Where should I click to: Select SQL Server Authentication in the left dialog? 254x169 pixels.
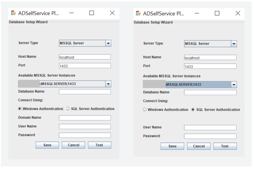(68, 109)
